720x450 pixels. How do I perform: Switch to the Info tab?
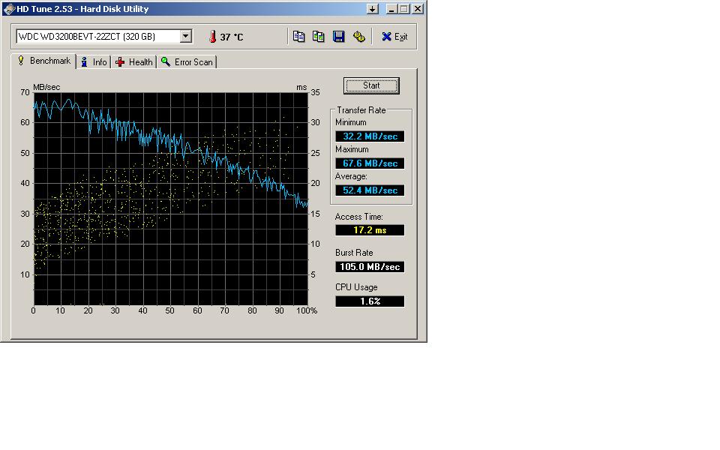[x=94, y=62]
